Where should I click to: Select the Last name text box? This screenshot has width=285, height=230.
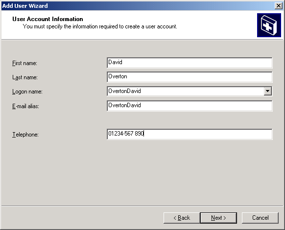(x=190, y=77)
